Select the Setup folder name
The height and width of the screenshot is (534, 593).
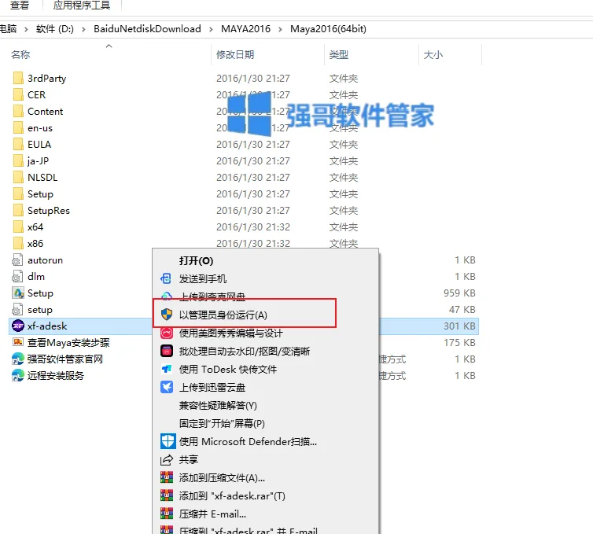click(x=40, y=194)
